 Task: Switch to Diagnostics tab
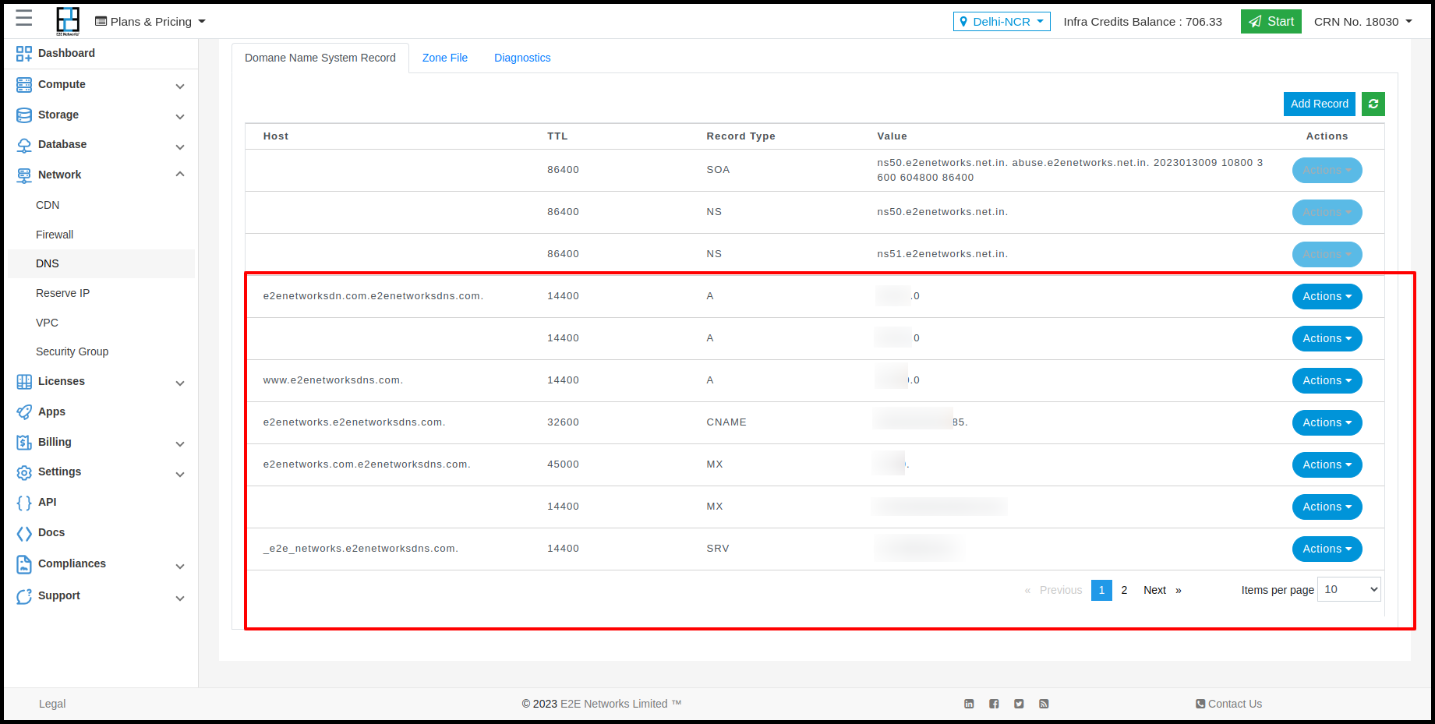click(x=522, y=58)
